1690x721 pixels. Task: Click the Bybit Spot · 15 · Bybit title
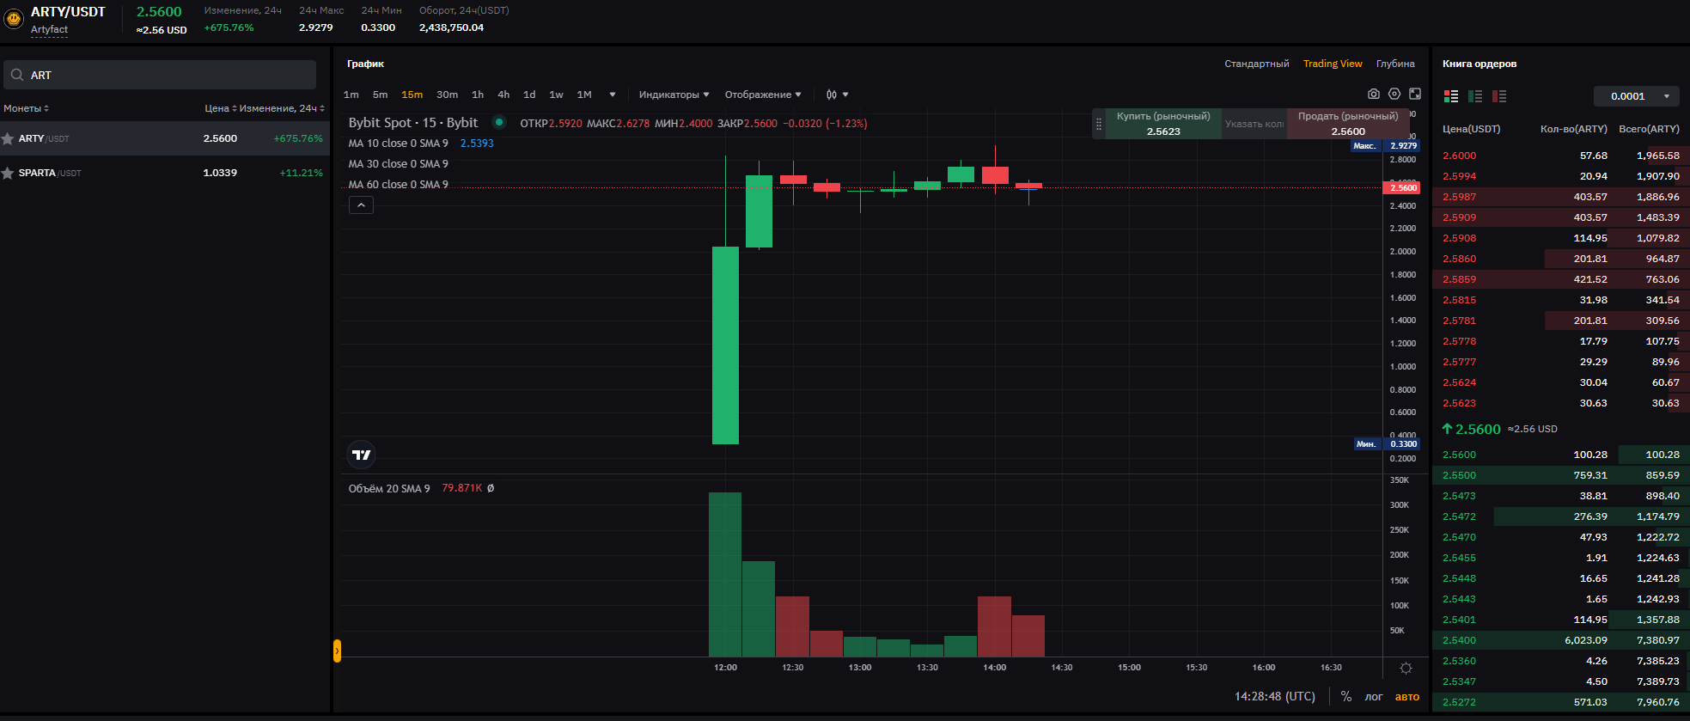[x=413, y=123]
